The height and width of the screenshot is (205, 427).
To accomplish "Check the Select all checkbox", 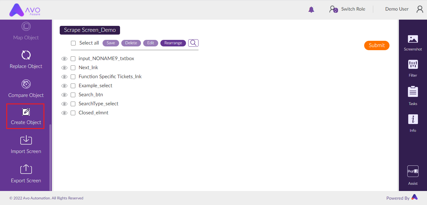I will (73, 43).
